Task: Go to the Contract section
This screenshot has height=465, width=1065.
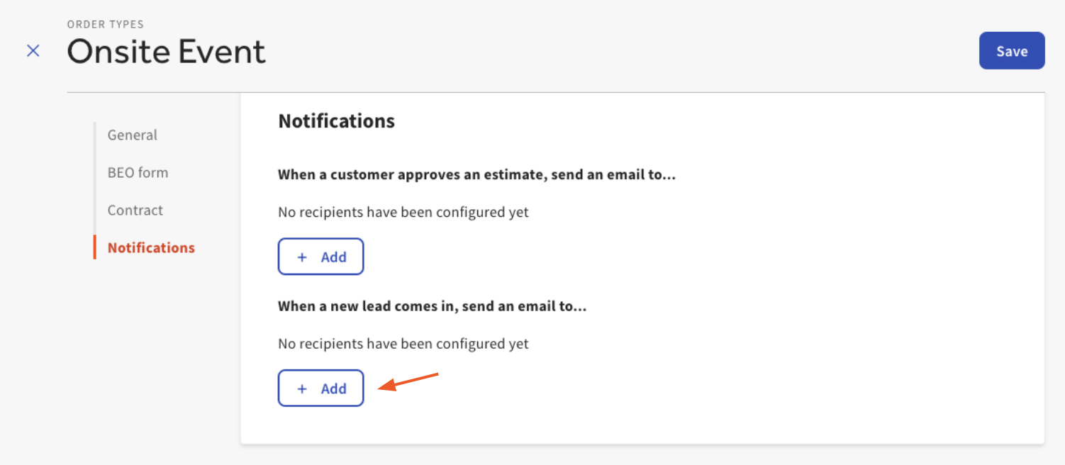Action: point(135,210)
